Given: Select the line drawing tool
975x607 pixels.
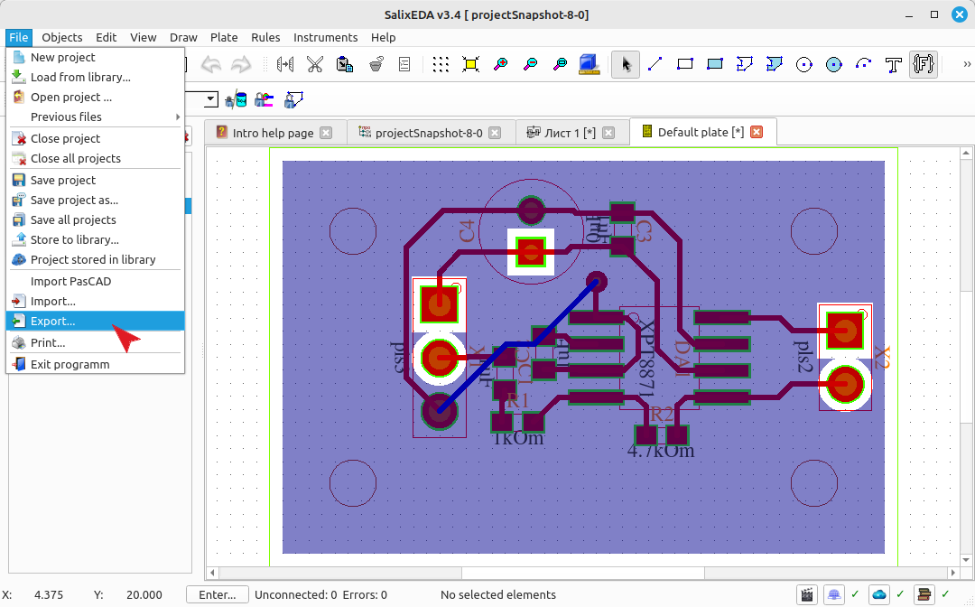Looking at the screenshot, I should (x=655, y=64).
